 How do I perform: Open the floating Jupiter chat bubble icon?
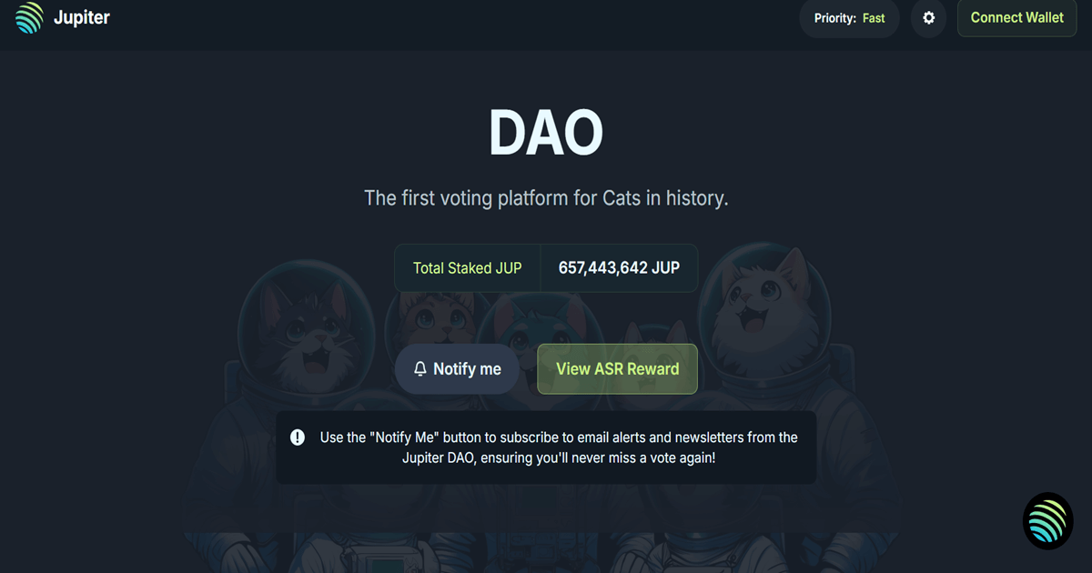pyautogui.click(x=1048, y=521)
